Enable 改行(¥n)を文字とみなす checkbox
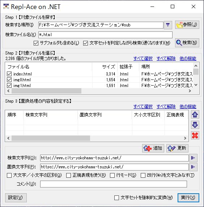This screenshot has height=207, width=204. pos(143,176)
